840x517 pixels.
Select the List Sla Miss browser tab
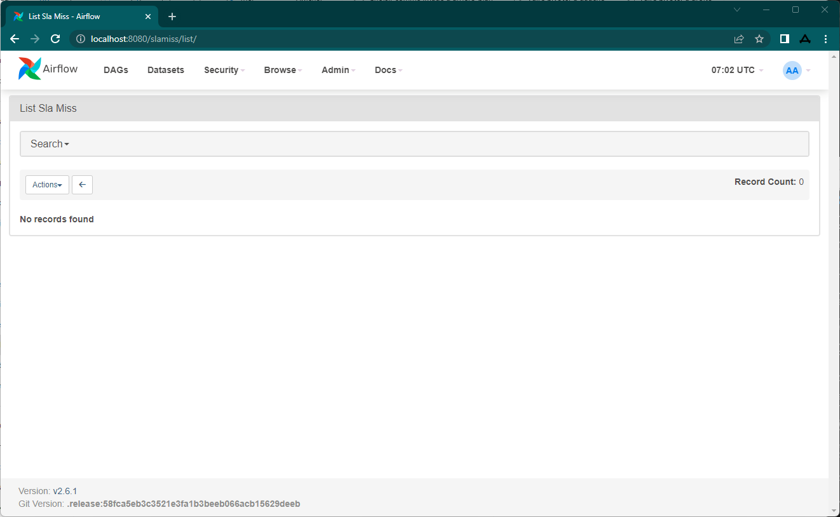click(81, 17)
